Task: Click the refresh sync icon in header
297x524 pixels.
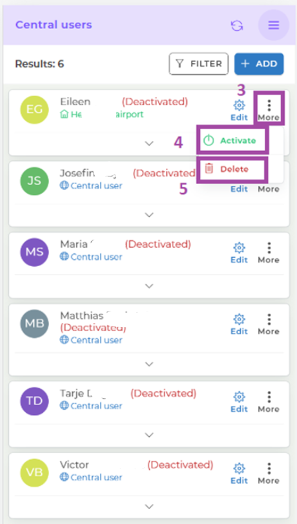Action: 237,25
